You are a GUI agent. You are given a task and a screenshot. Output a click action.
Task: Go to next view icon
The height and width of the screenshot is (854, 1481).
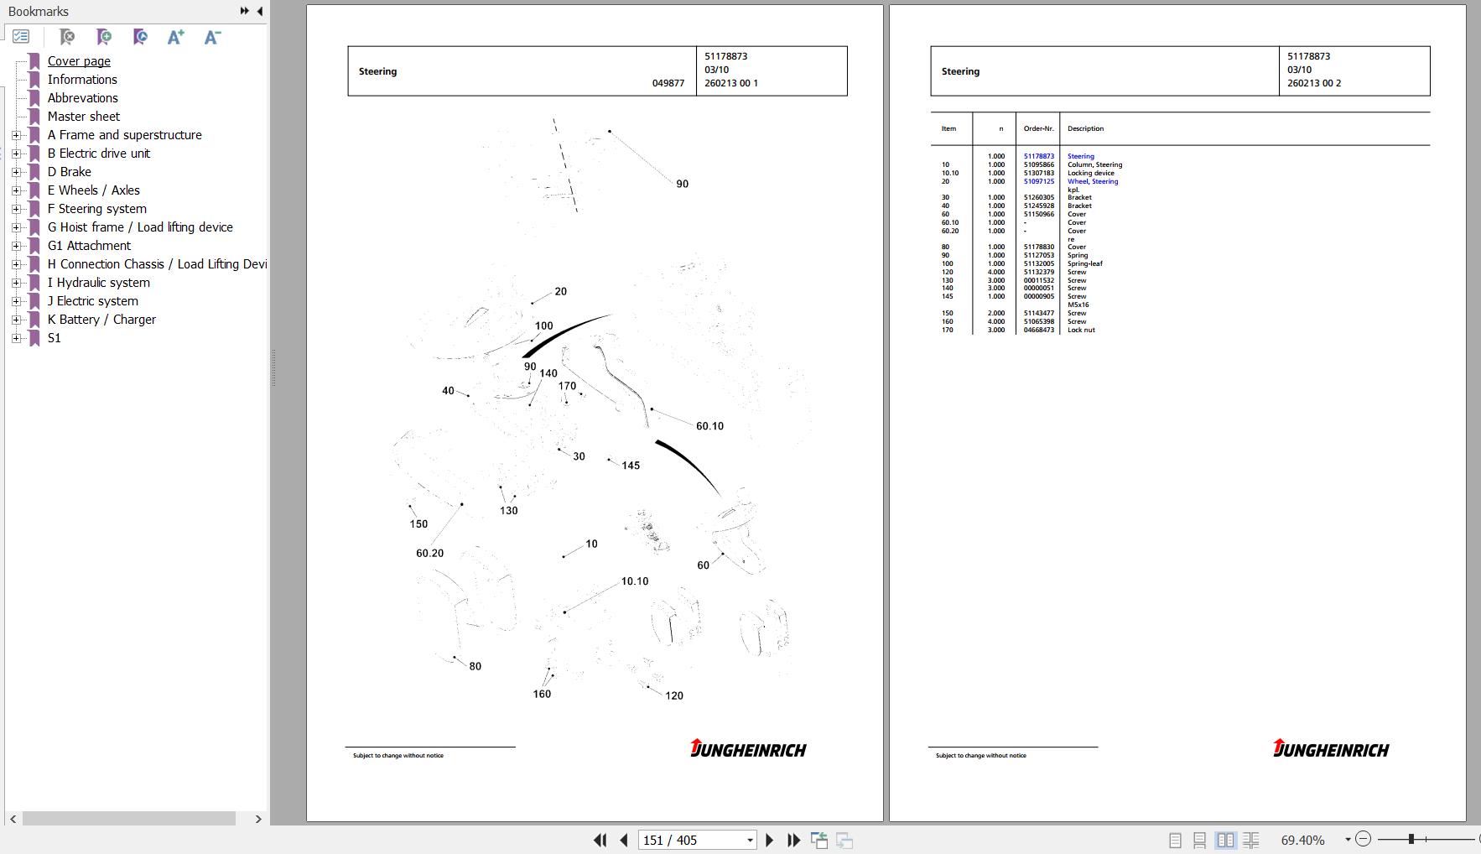(x=844, y=840)
